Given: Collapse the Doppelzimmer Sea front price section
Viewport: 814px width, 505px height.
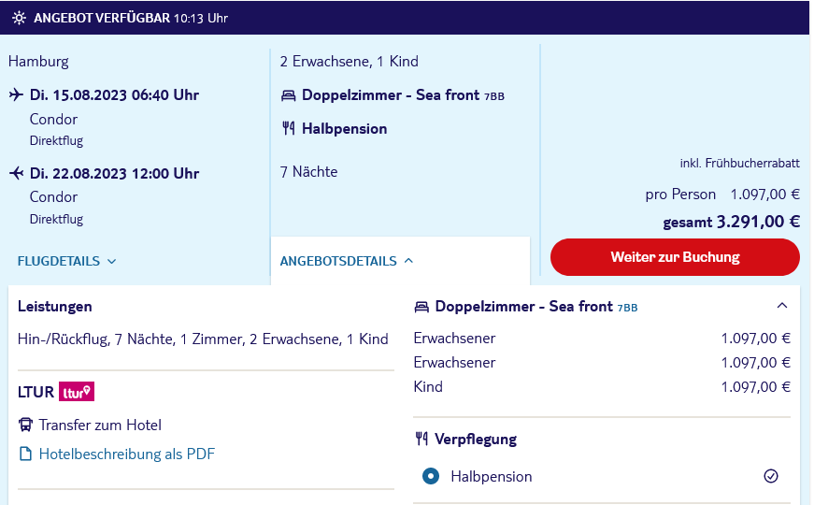Looking at the screenshot, I should coord(782,306).
